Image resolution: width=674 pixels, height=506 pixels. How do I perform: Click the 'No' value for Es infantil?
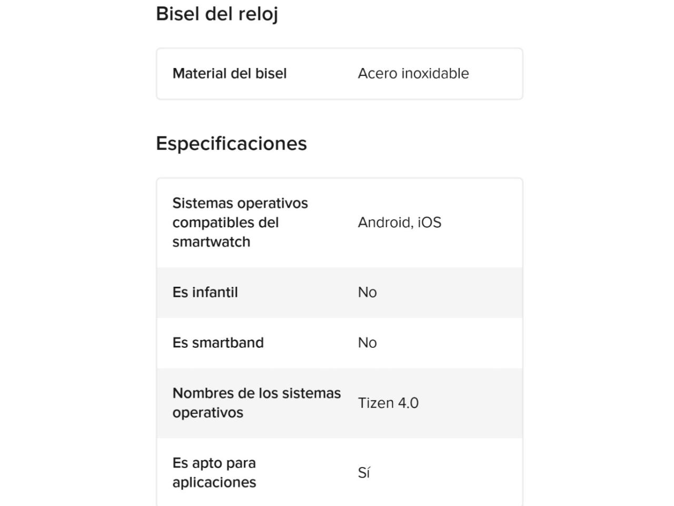[368, 292]
